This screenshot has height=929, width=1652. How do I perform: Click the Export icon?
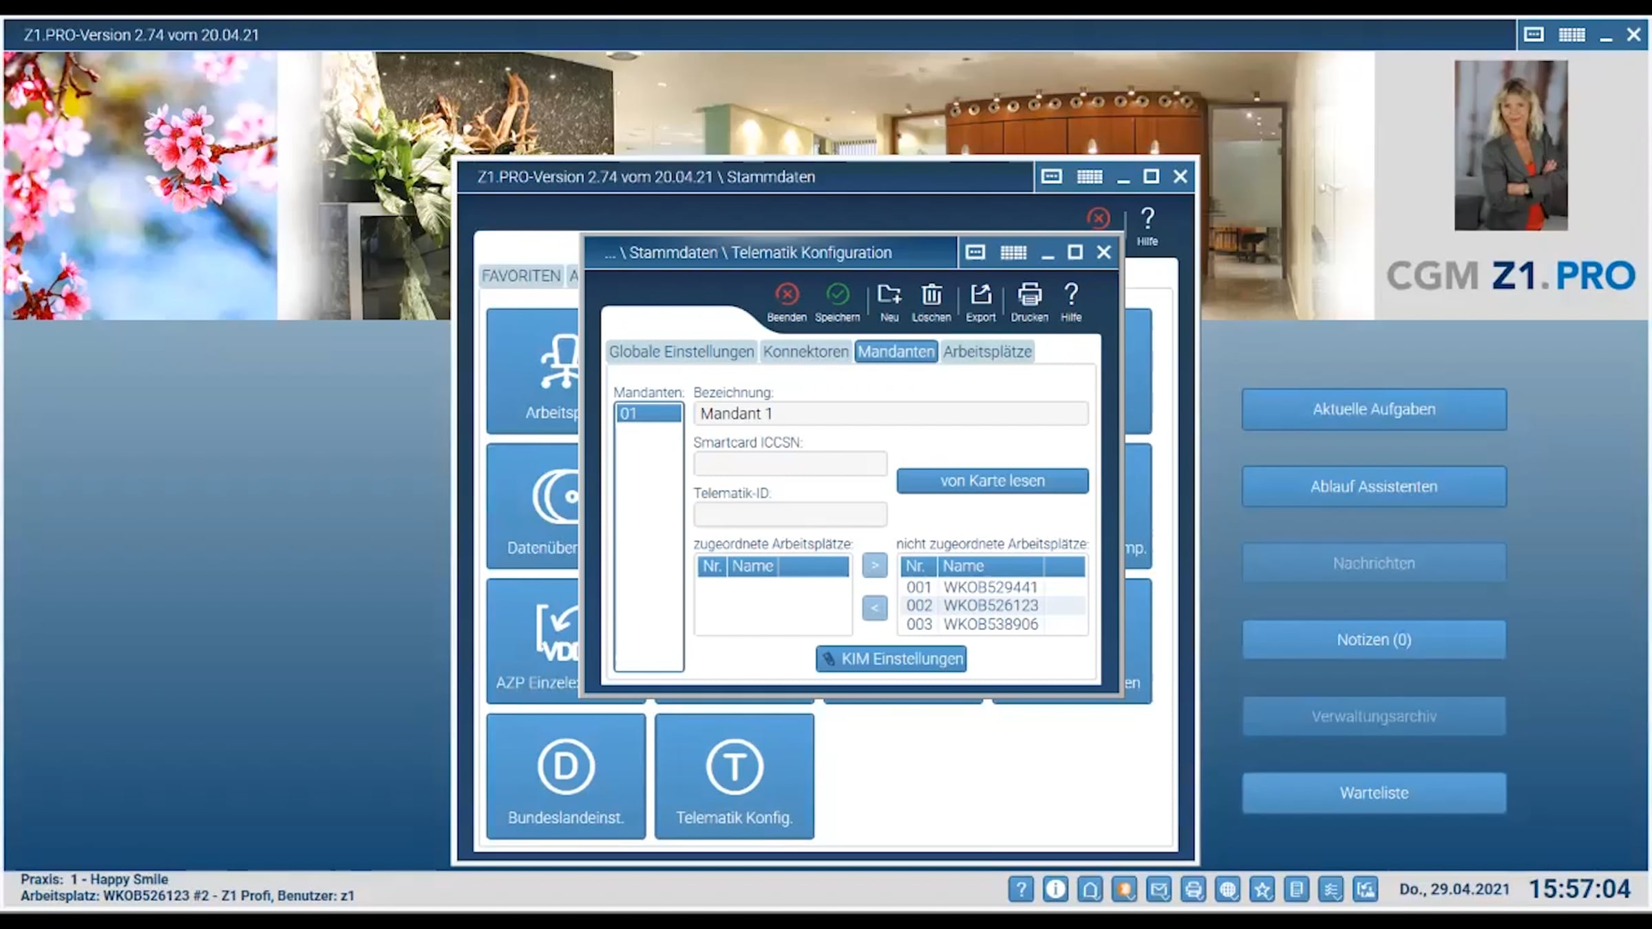point(980,295)
